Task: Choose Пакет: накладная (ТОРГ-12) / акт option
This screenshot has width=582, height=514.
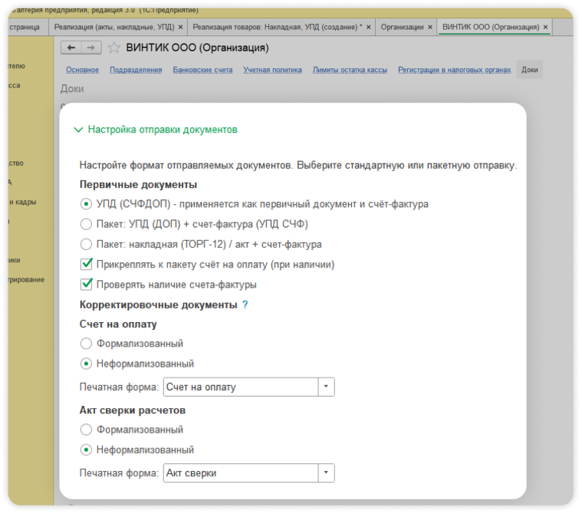Action: click(87, 245)
